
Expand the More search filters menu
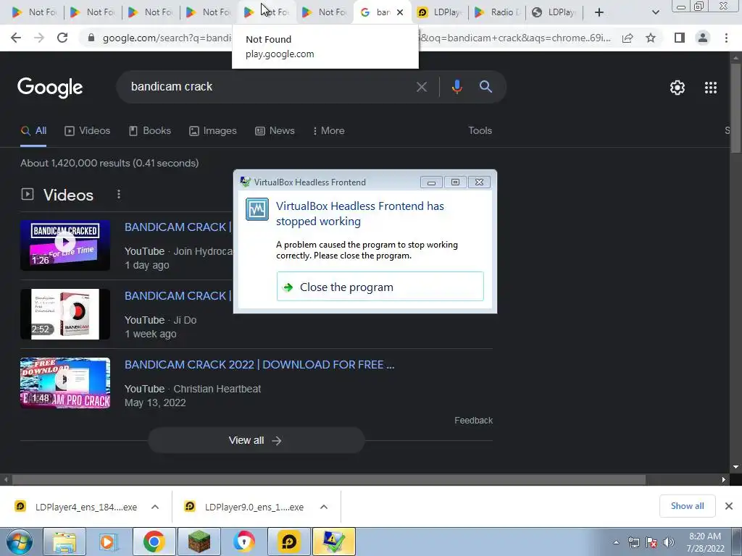pos(328,131)
